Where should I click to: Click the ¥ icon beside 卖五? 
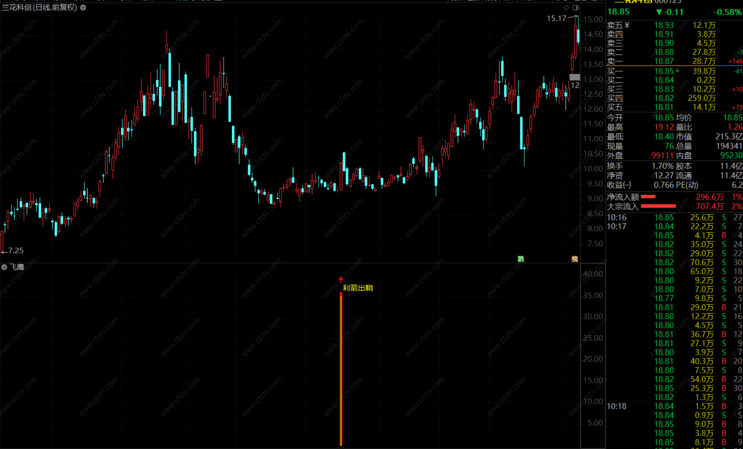pyautogui.click(x=627, y=25)
